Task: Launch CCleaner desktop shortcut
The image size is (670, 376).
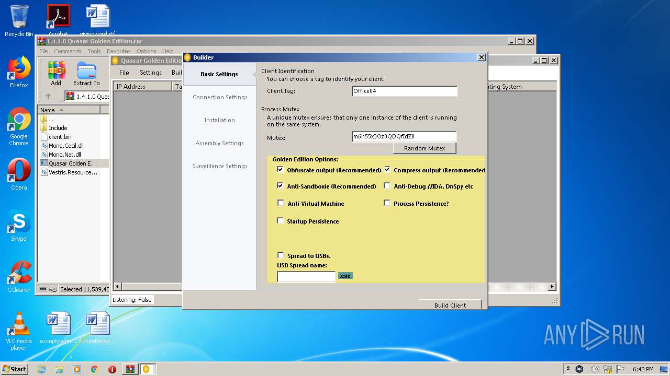Action: pyautogui.click(x=19, y=277)
